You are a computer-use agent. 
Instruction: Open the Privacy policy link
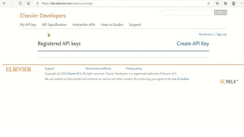tap(134, 68)
